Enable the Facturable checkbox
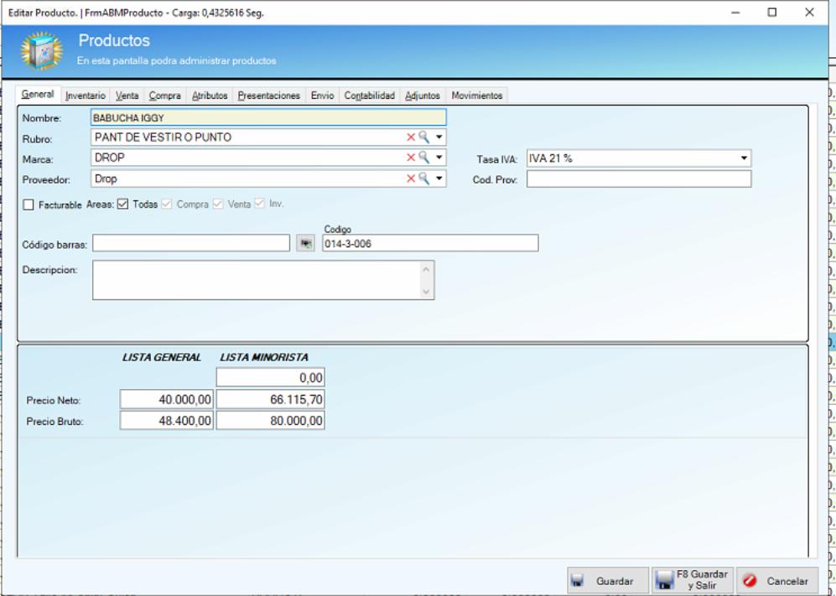Viewport: 836px width, 596px height. pos(29,205)
